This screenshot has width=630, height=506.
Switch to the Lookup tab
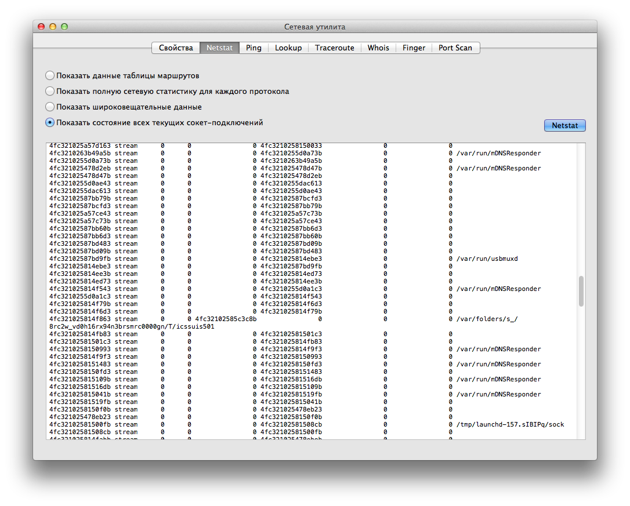point(288,48)
